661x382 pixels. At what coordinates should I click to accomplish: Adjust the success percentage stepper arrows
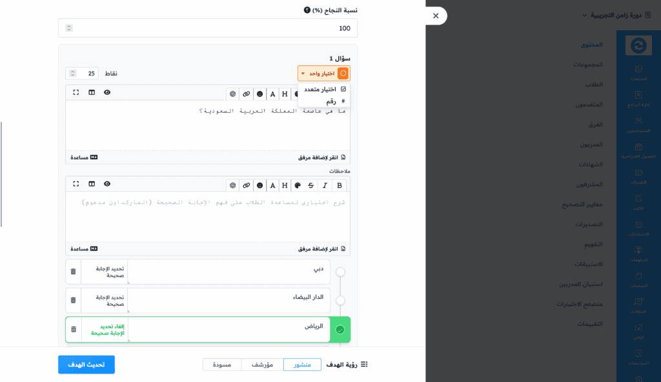[69, 28]
